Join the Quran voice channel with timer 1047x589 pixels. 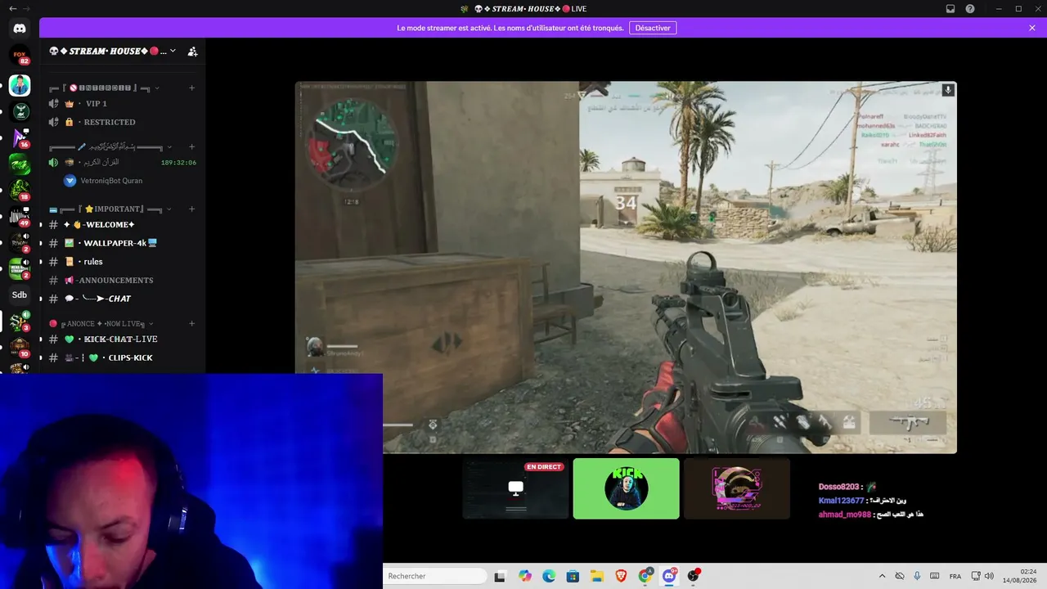[123, 162]
